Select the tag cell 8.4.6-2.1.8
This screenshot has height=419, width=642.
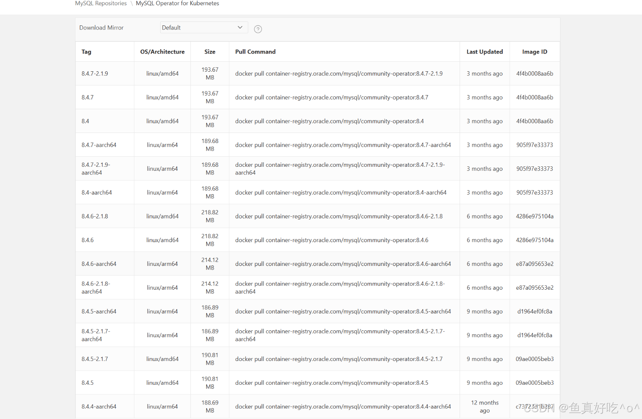pos(95,216)
